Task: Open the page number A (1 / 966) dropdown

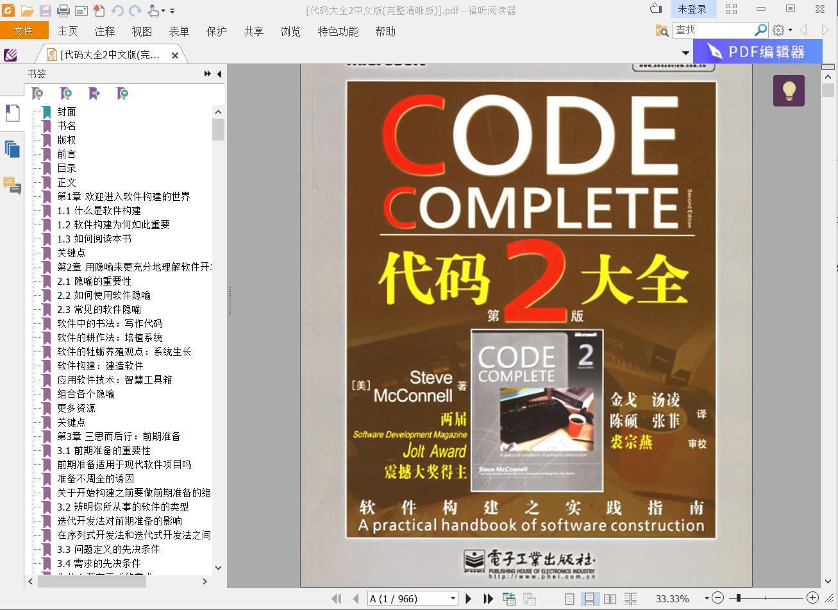Action: (x=453, y=598)
